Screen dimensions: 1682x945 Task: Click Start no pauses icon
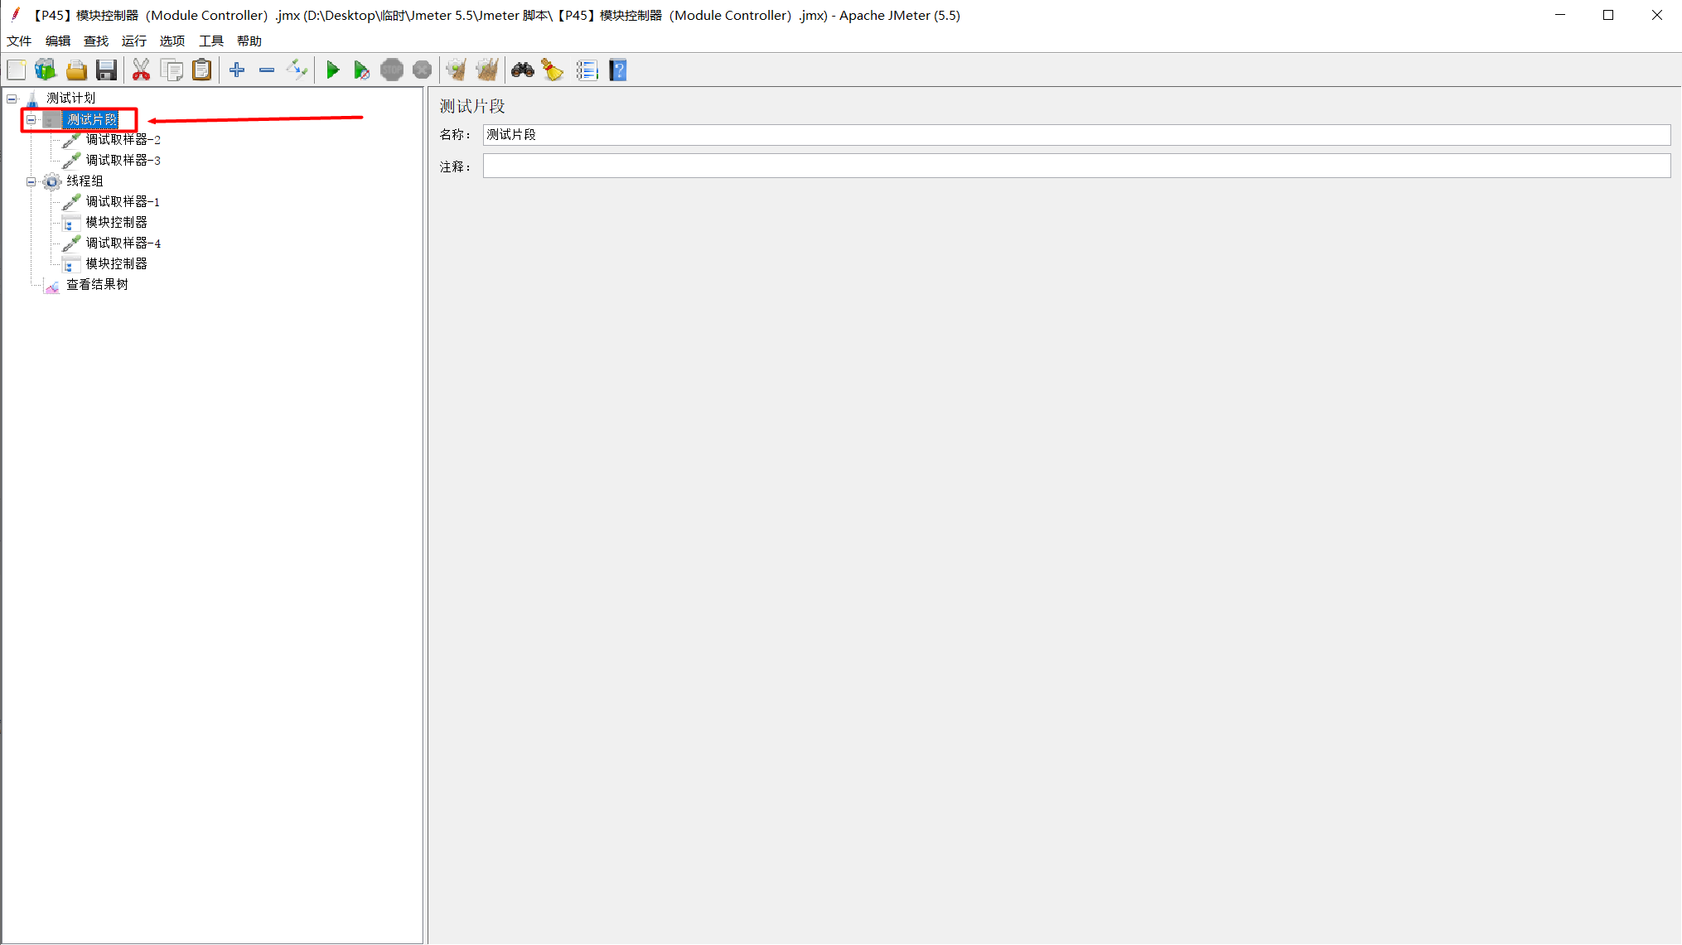click(x=362, y=70)
